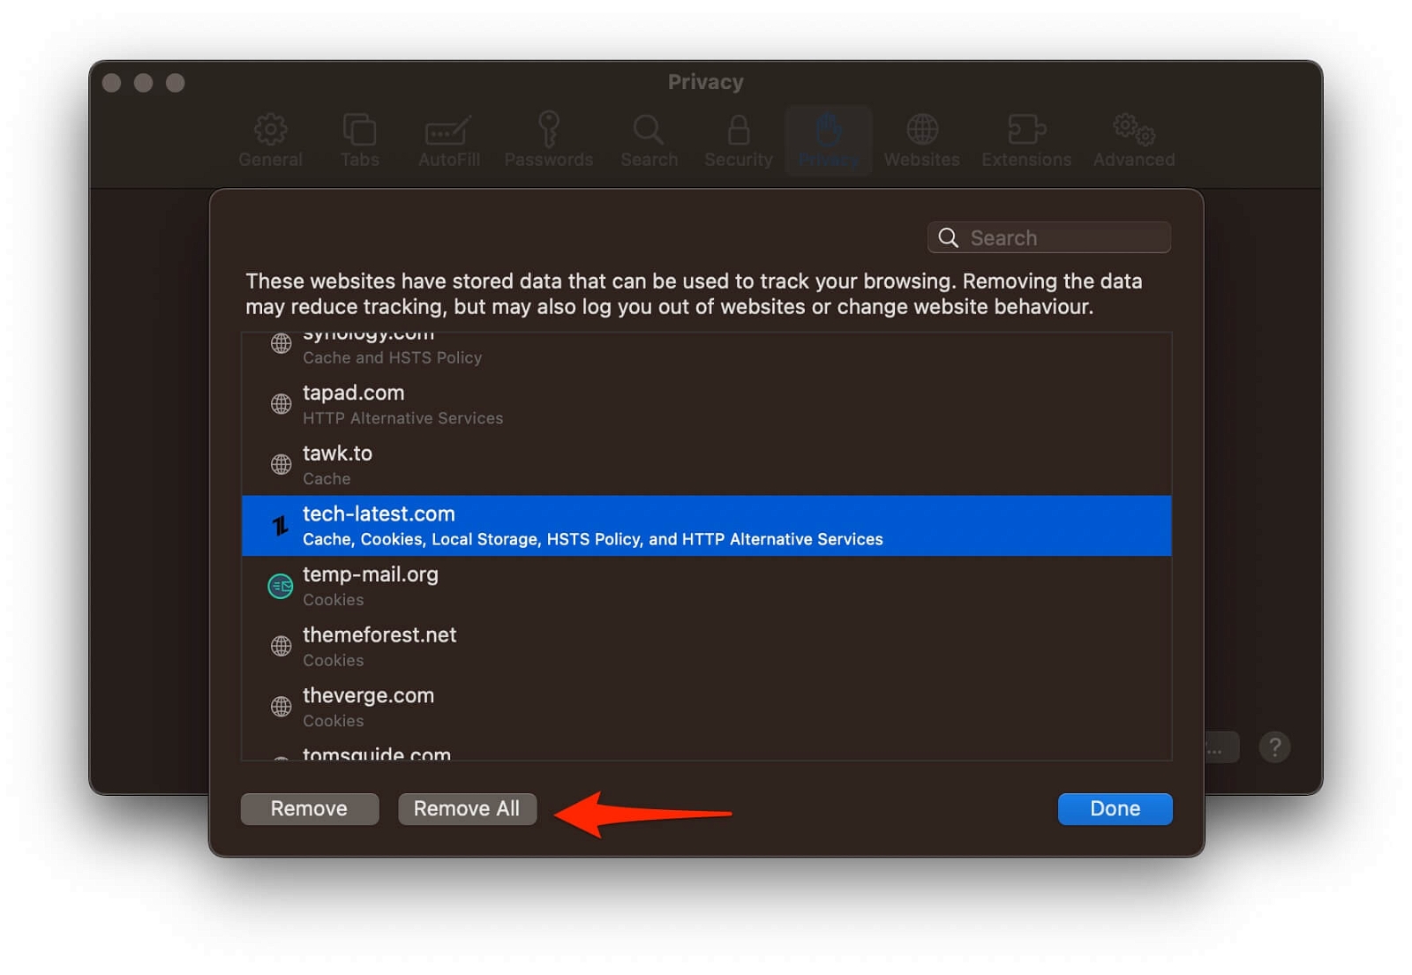Click the globe icon beside tapad.com
This screenshot has height=975, width=1412.
(x=281, y=404)
